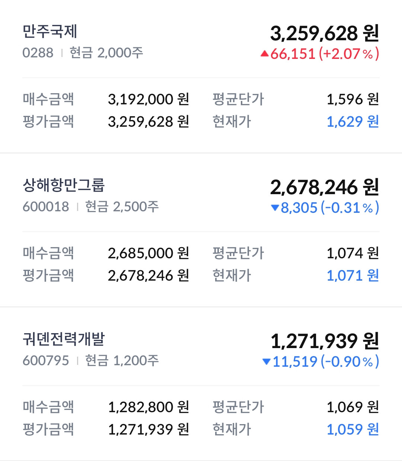Tap the -0.90% return percentage
This screenshot has width=402, height=461.
[x=350, y=361]
